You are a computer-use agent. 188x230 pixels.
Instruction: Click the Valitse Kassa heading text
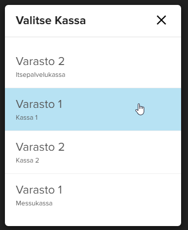(51, 21)
